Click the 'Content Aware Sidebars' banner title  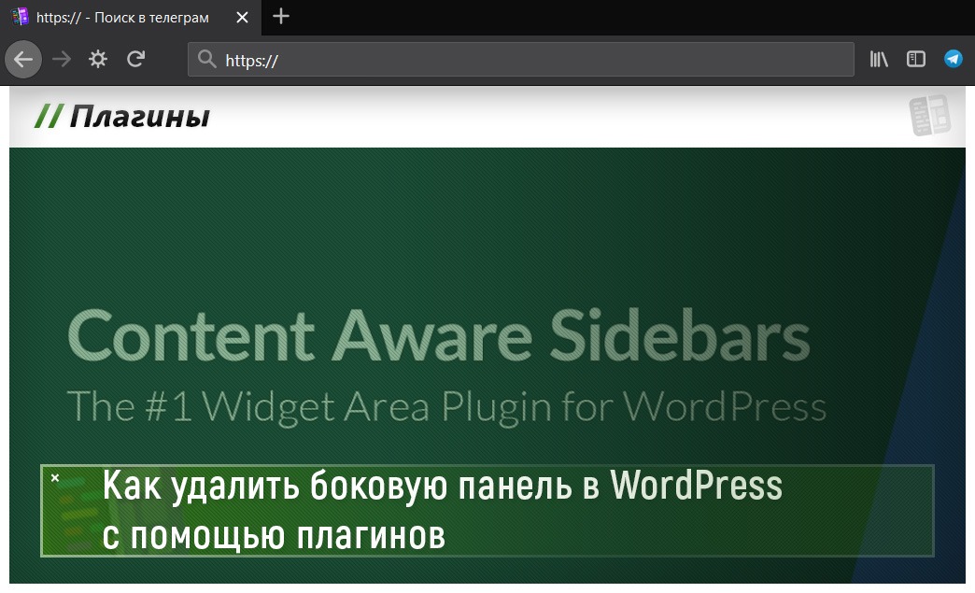pos(439,335)
